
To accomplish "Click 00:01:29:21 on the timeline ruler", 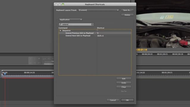I will click(x=167, y=73).
